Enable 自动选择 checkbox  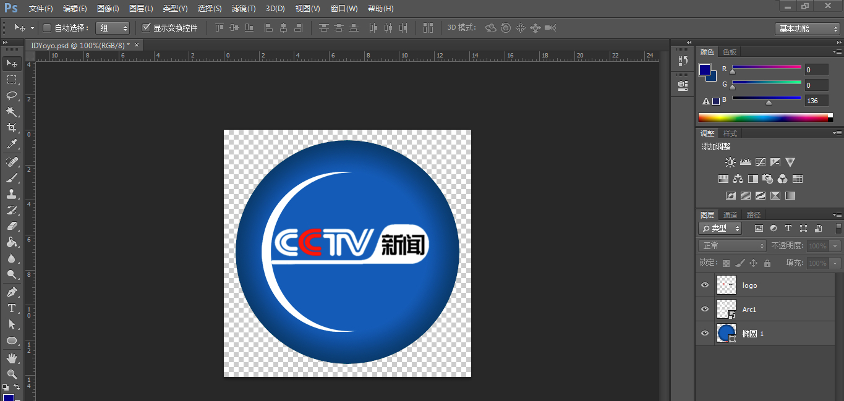point(47,28)
